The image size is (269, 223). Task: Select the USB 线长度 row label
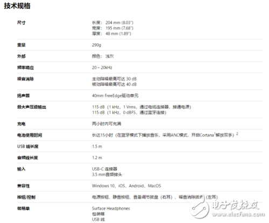point(27,147)
